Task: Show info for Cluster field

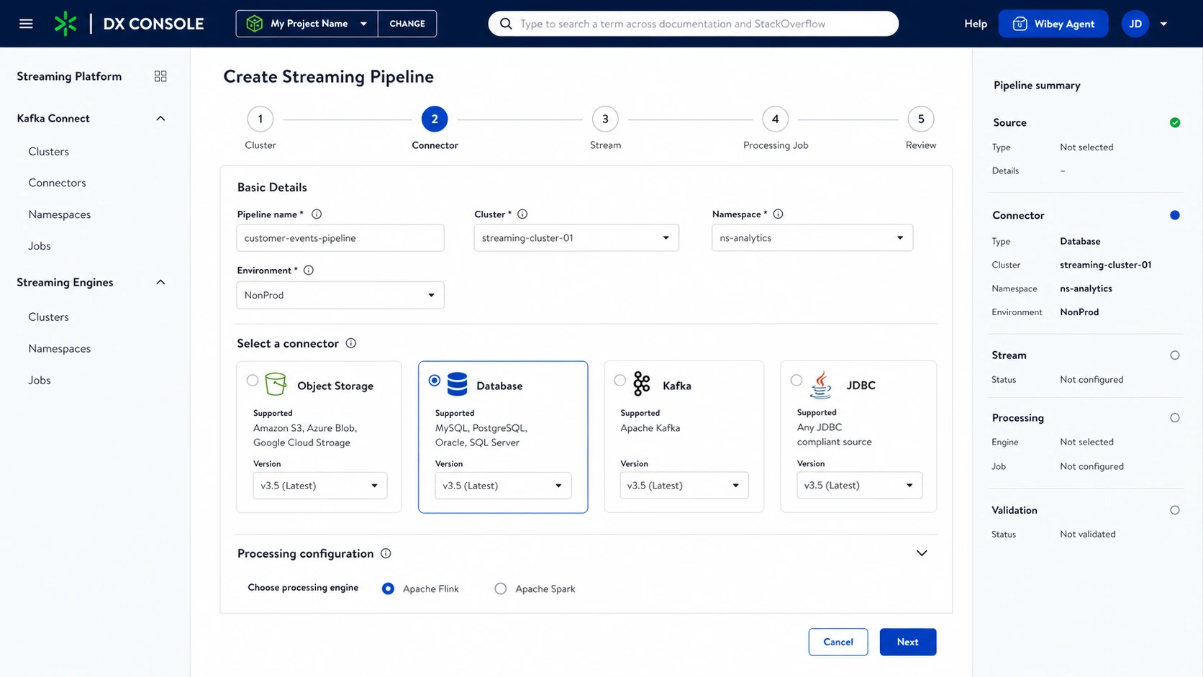Action: coord(522,214)
